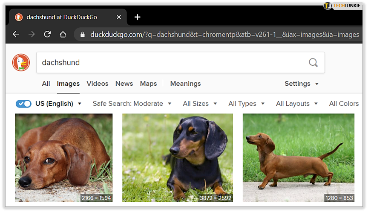Open the All Layouts filter dropdown
The image size is (368, 212).
tap(297, 104)
